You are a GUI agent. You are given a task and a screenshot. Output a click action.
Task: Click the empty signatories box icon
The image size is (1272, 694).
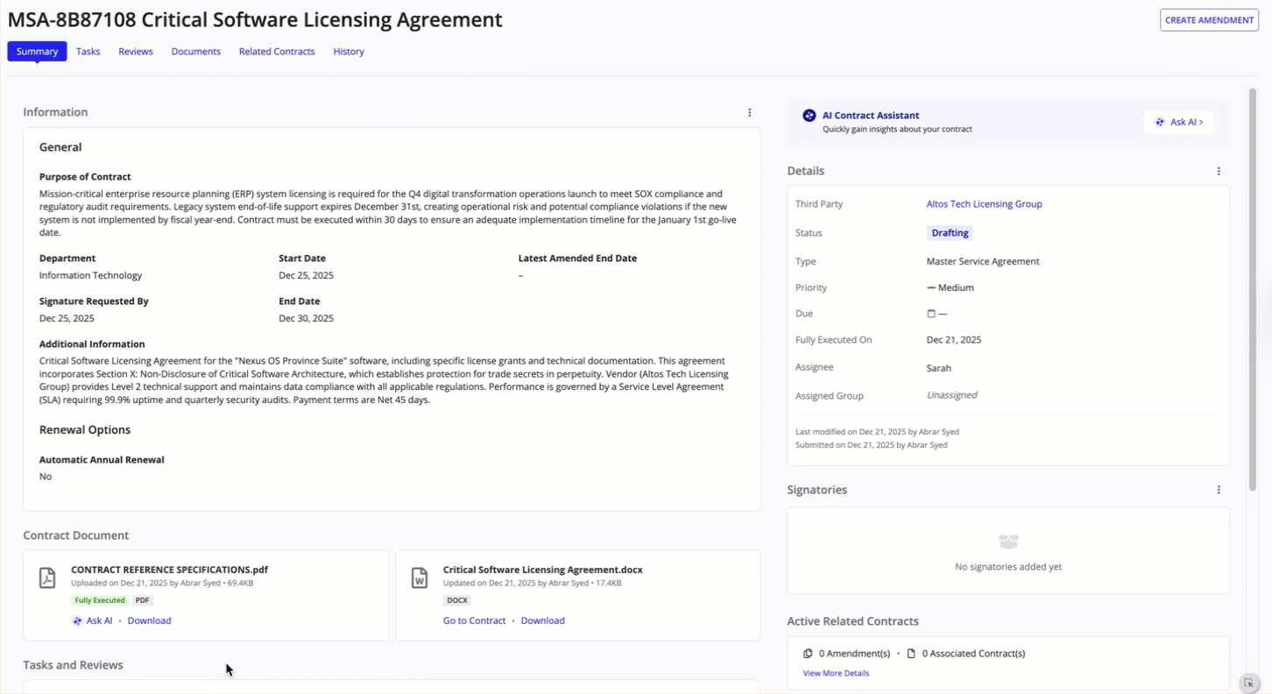pyautogui.click(x=1008, y=542)
